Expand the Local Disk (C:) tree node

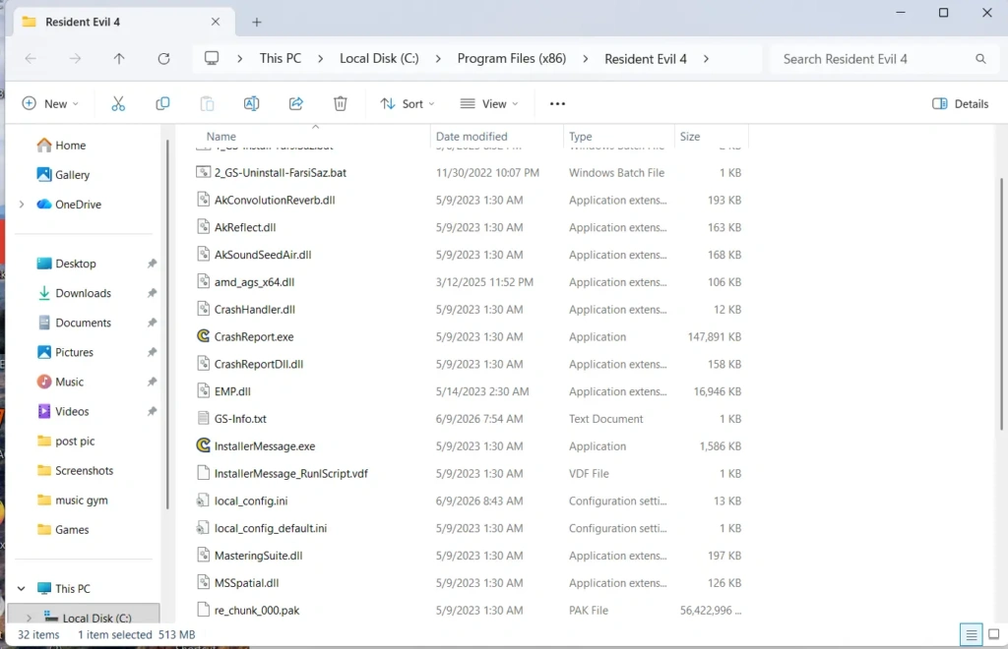coord(29,618)
